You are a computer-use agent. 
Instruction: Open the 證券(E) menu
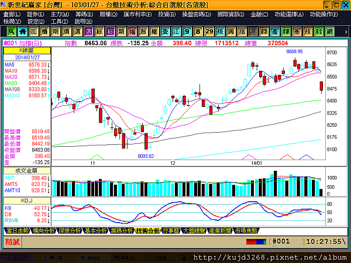(36, 14)
